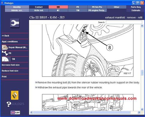Click horizontal scroll left arrow
Viewport: 145px width, 117px height.
coord(31,112)
